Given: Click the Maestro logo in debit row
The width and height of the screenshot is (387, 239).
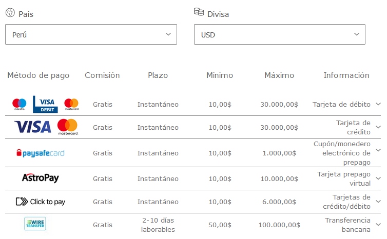Looking at the screenshot, I should 19,104.
